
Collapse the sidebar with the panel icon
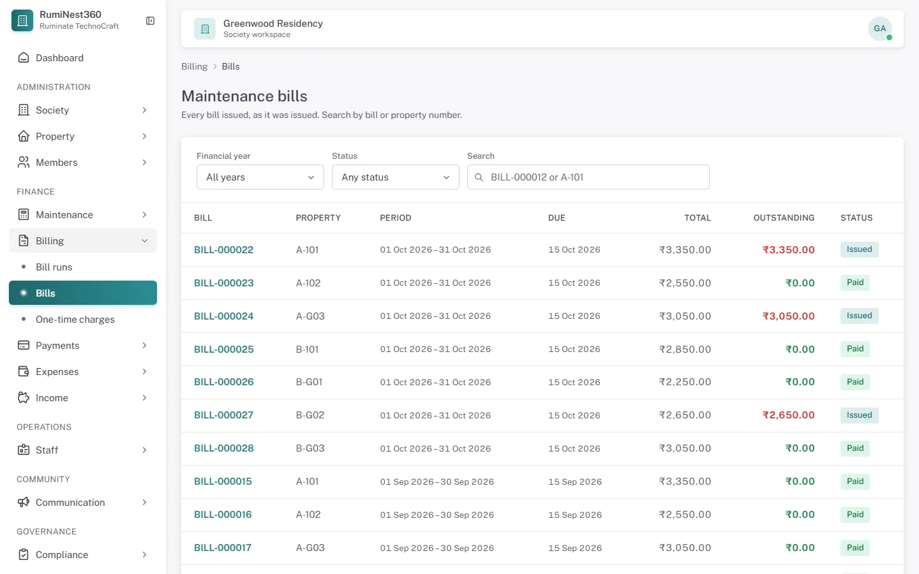coord(150,21)
